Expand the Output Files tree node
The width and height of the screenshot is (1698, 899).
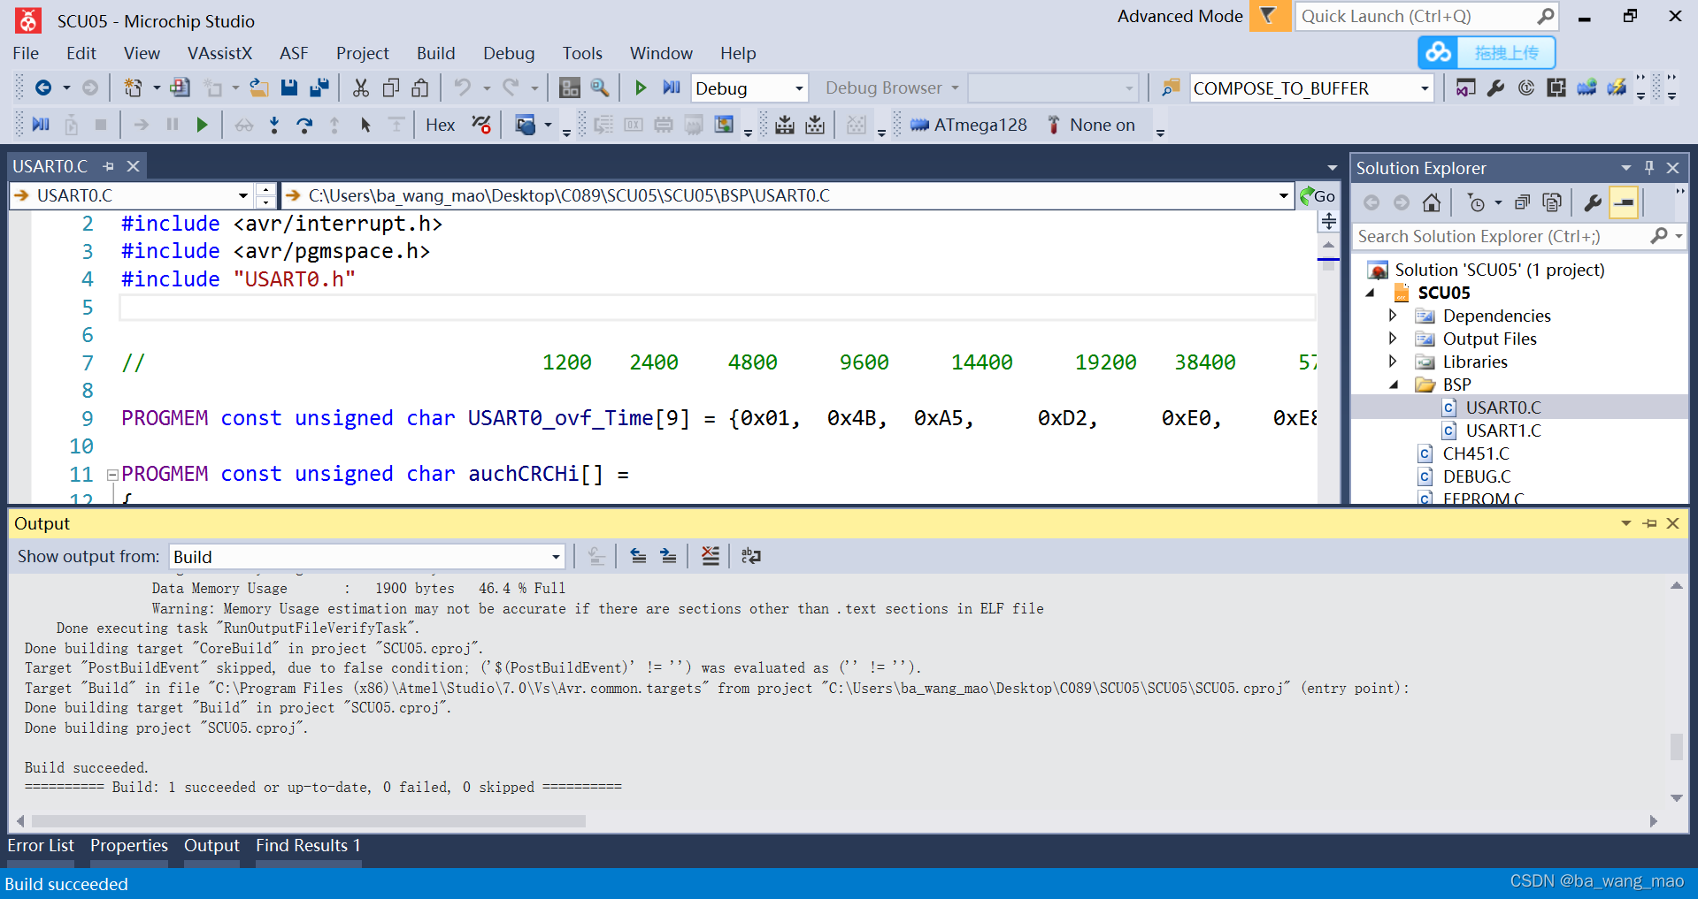tap(1393, 338)
